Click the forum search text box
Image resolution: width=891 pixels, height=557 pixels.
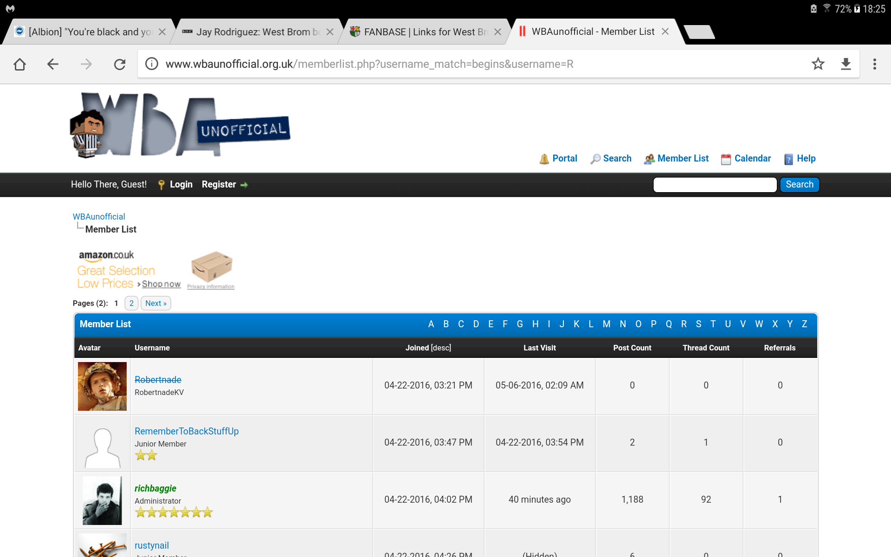(x=715, y=185)
